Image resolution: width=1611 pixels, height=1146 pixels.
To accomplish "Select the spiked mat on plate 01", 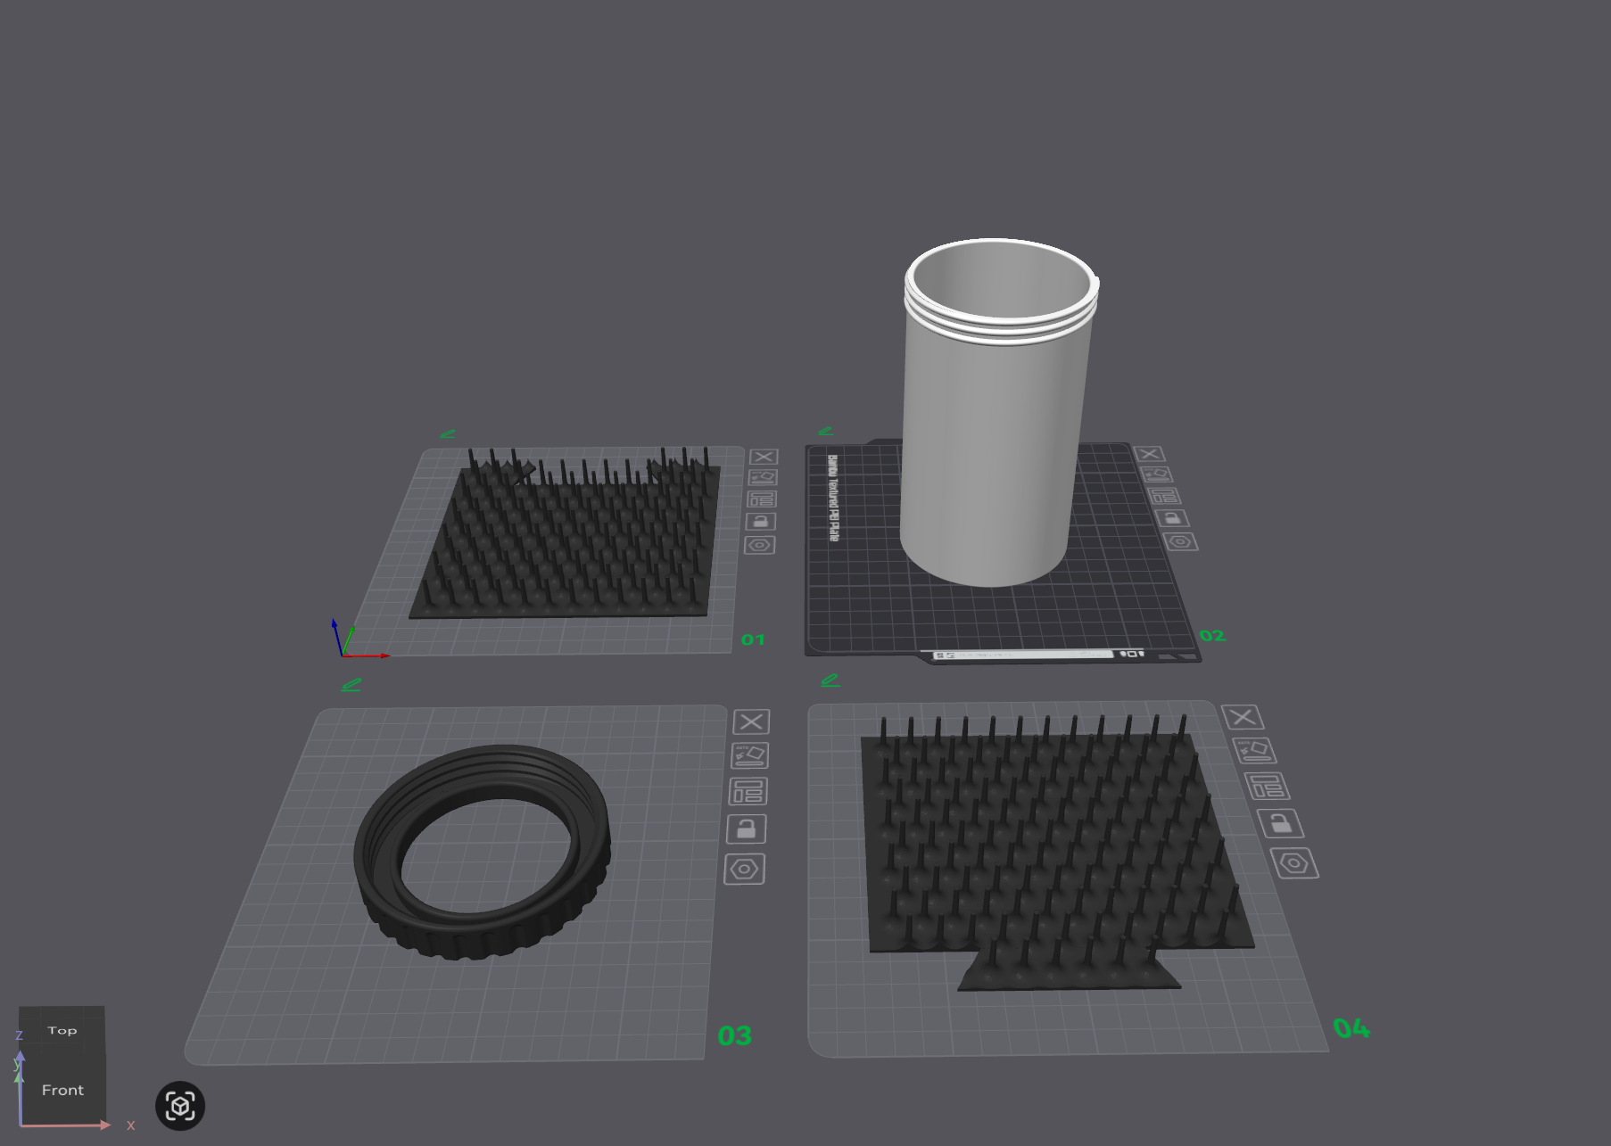I will click(x=571, y=544).
